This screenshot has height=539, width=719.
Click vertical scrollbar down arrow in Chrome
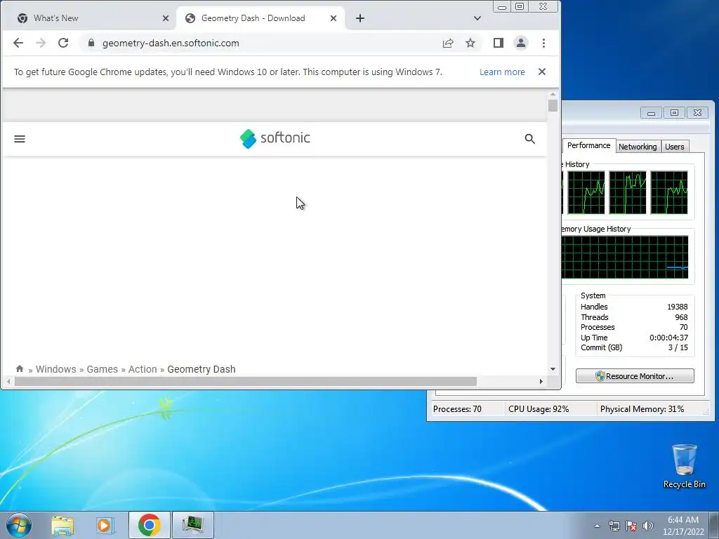(553, 369)
